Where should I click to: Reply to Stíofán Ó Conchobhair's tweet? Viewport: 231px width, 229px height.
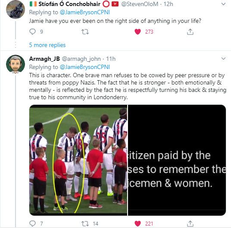(x=32, y=32)
